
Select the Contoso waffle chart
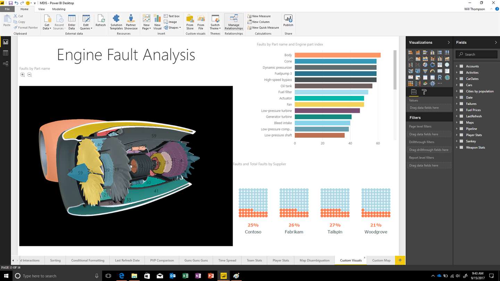tap(253, 203)
